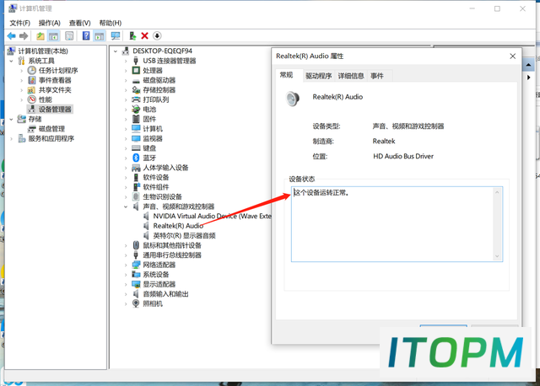Expand the 服务和应用程序 node
The height and width of the screenshot is (386, 540).
pyautogui.click(x=11, y=139)
